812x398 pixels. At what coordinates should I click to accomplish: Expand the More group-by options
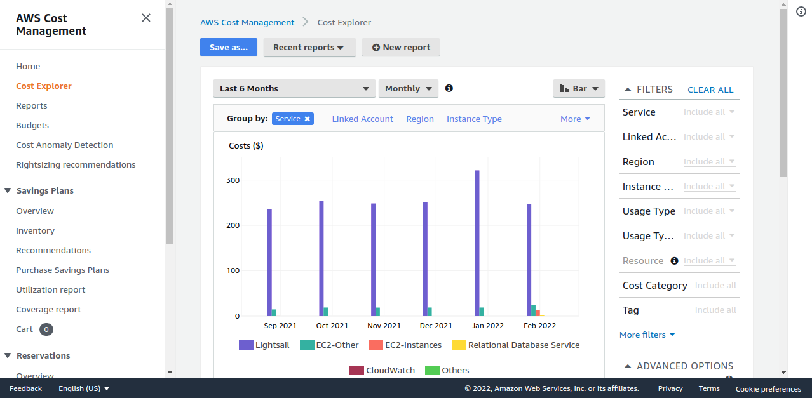(x=575, y=119)
